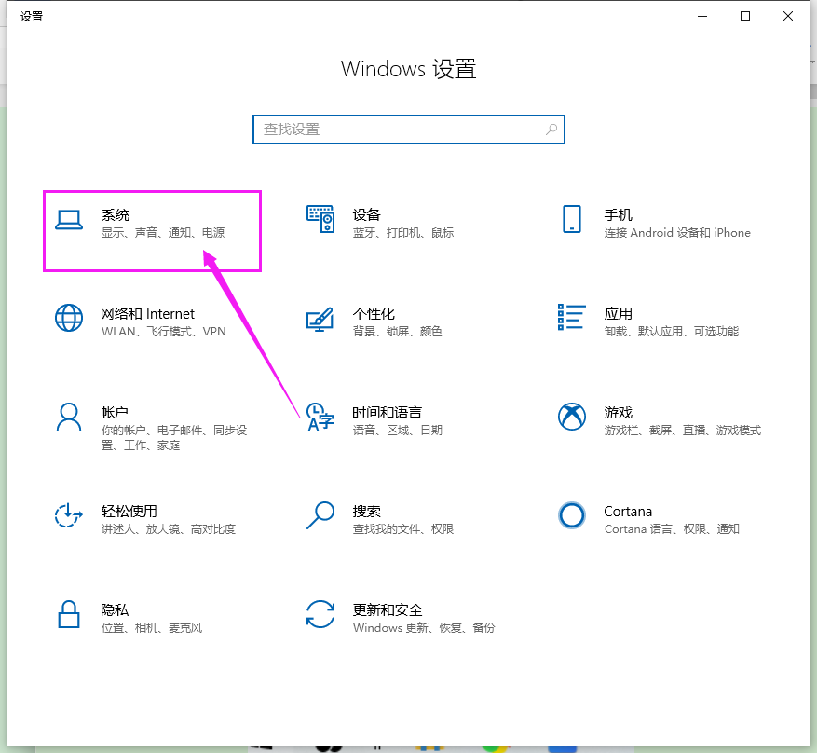Image resolution: width=817 pixels, height=753 pixels.
Task: Click text 蓝牙、打印机、鼠标
Action: point(403,232)
